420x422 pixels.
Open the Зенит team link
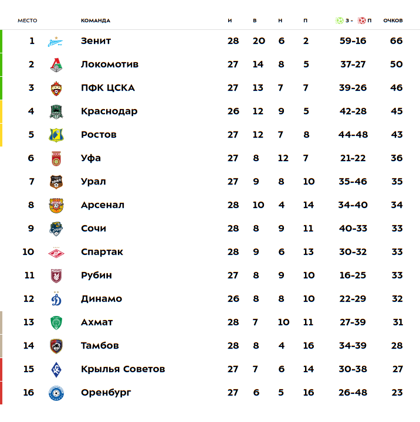click(96, 41)
